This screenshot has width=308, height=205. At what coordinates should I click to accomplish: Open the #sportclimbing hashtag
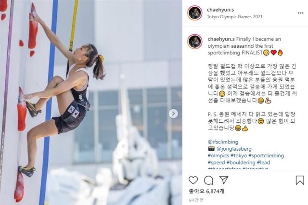click(266, 155)
